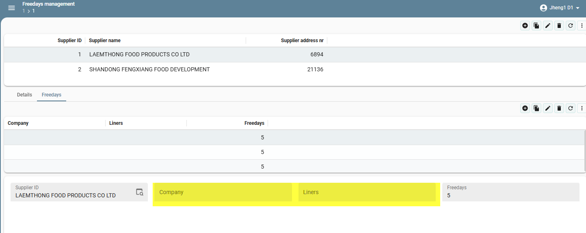
Task: Click the Supplier ID form field
Action: pyautogui.click(x=79, y=192)
